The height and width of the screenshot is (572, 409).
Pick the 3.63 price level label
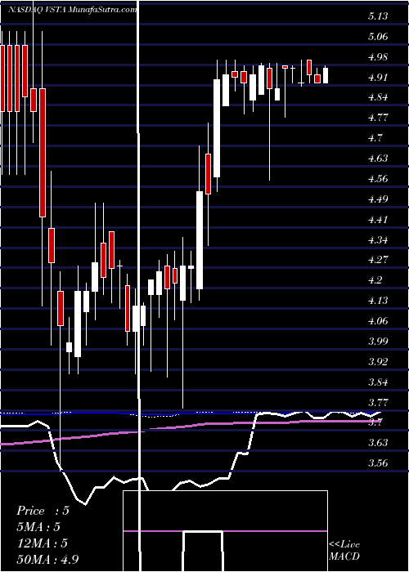tap(376, 443)
